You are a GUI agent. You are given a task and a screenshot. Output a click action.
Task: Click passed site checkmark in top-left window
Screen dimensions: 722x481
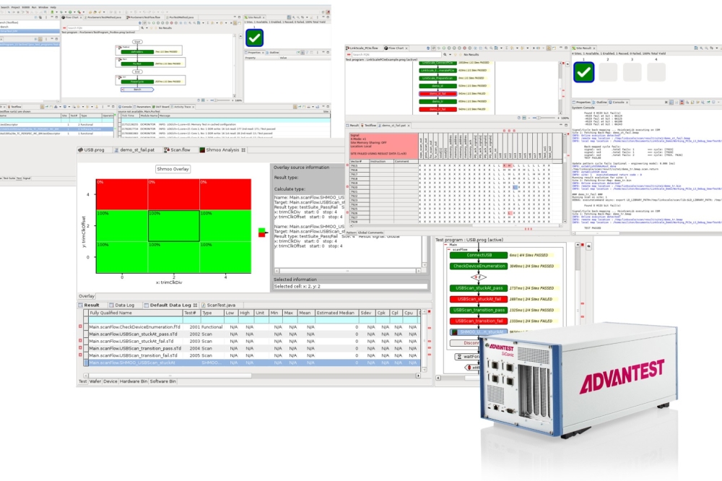coord(255,38)
